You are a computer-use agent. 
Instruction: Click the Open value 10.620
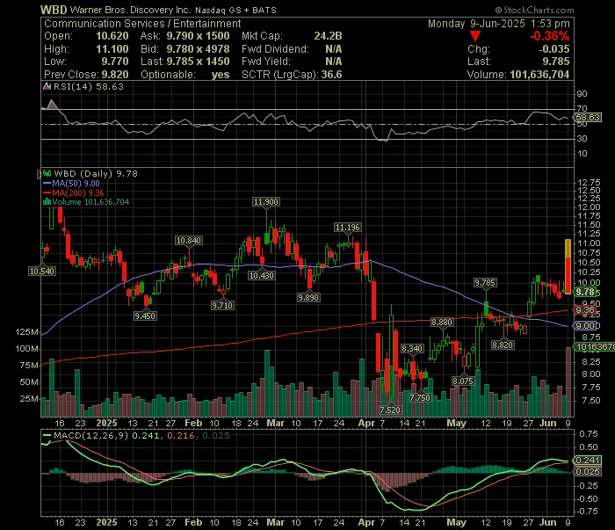pos(112,36)
